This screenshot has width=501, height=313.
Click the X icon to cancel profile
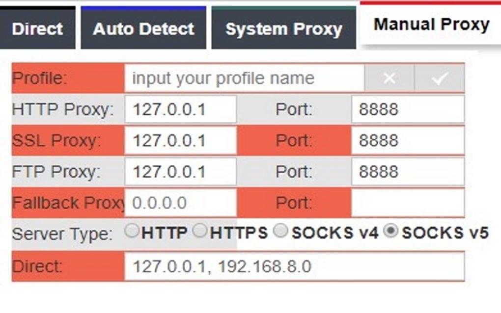(390, 78)
